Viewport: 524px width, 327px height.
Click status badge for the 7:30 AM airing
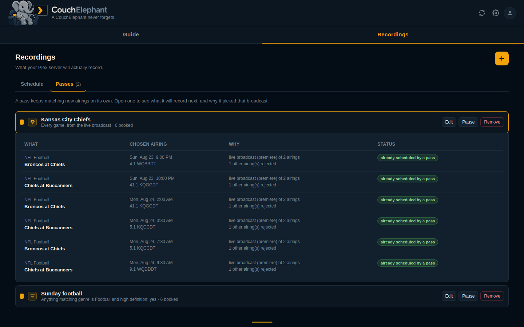point(408,242)
